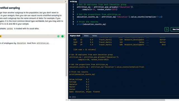Click the bright green completed-step checkmark

click(62, 36)
